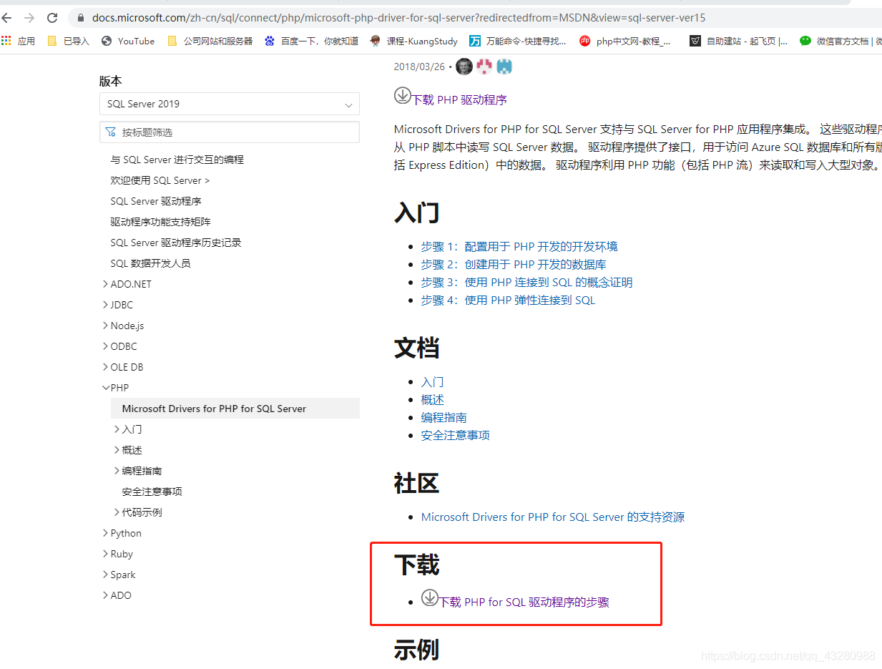Expand the 入门 subnode under PHP
The width and height of the screenshot is (882, 669).
coord(117,429)
